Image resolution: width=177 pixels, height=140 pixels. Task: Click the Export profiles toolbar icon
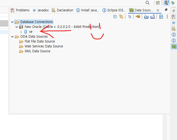(153, 17)
